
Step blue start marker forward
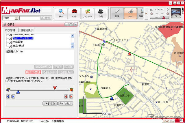[x=13, y=96]
